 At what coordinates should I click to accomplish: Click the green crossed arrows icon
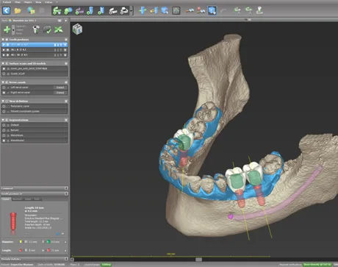pos(59,29)
